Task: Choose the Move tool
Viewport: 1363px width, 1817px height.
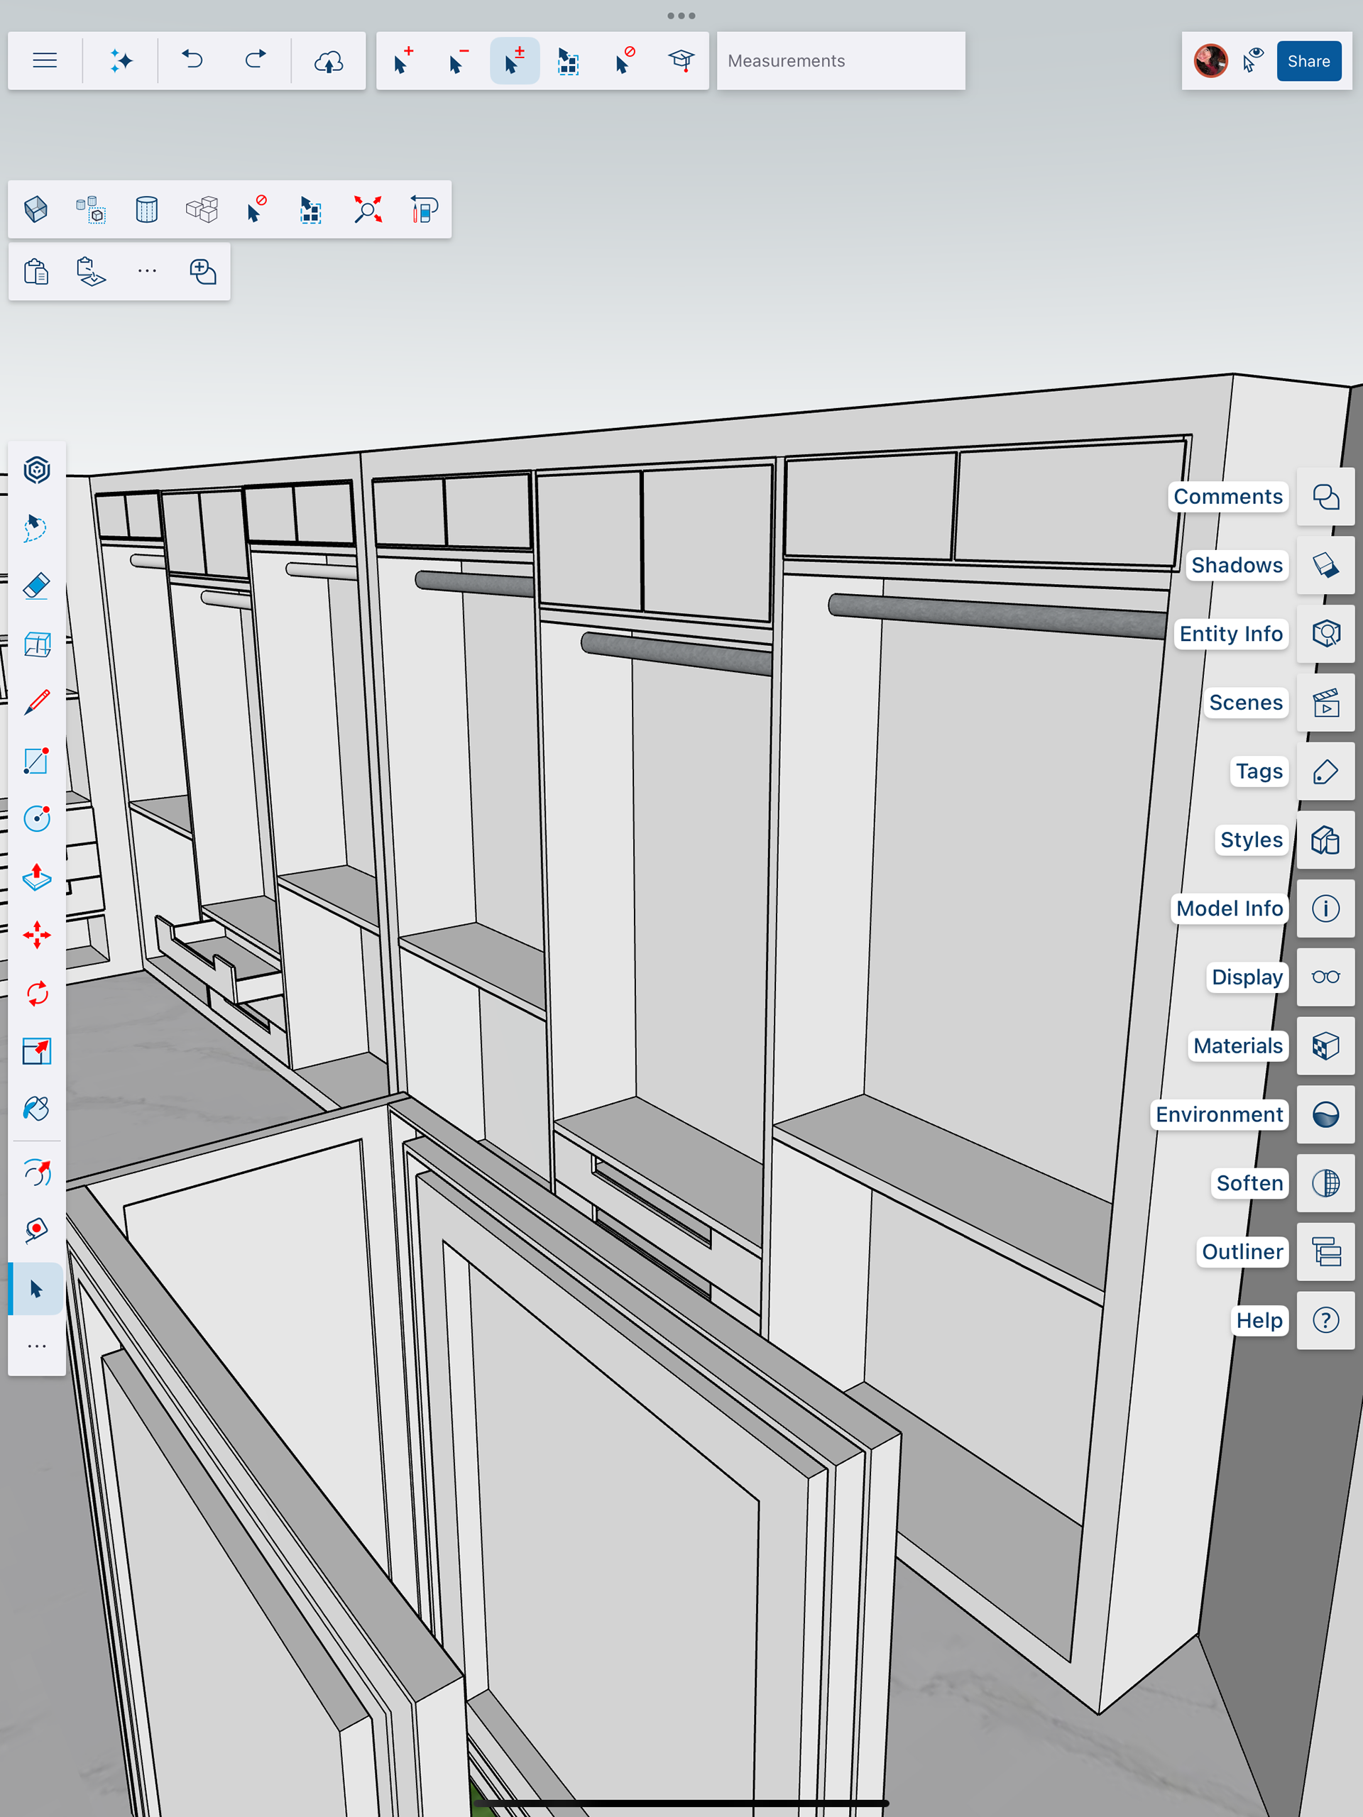Action: [37, 935]
